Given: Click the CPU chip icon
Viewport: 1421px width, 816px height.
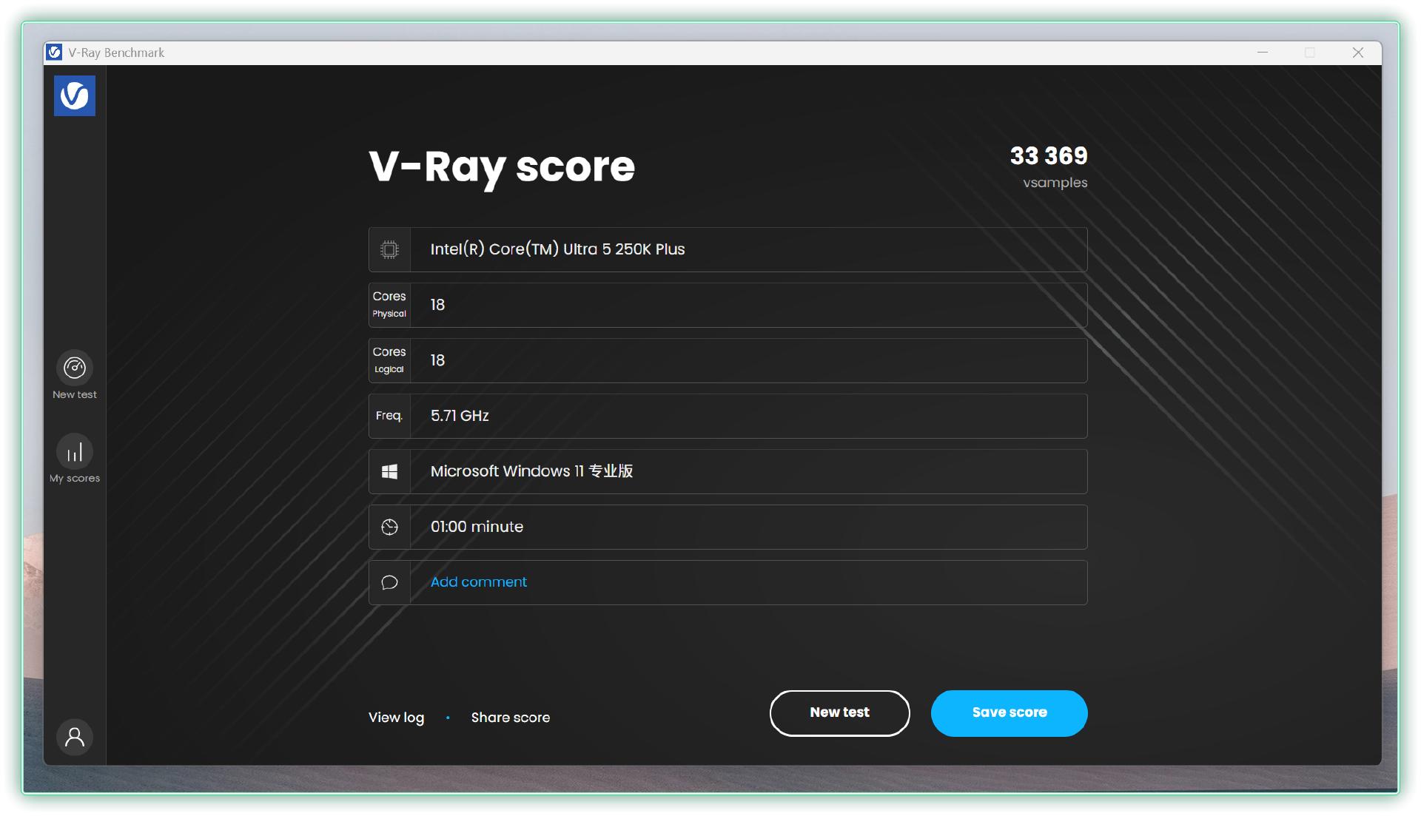Looking at the screenshot, I should click(x=389, y=249).
